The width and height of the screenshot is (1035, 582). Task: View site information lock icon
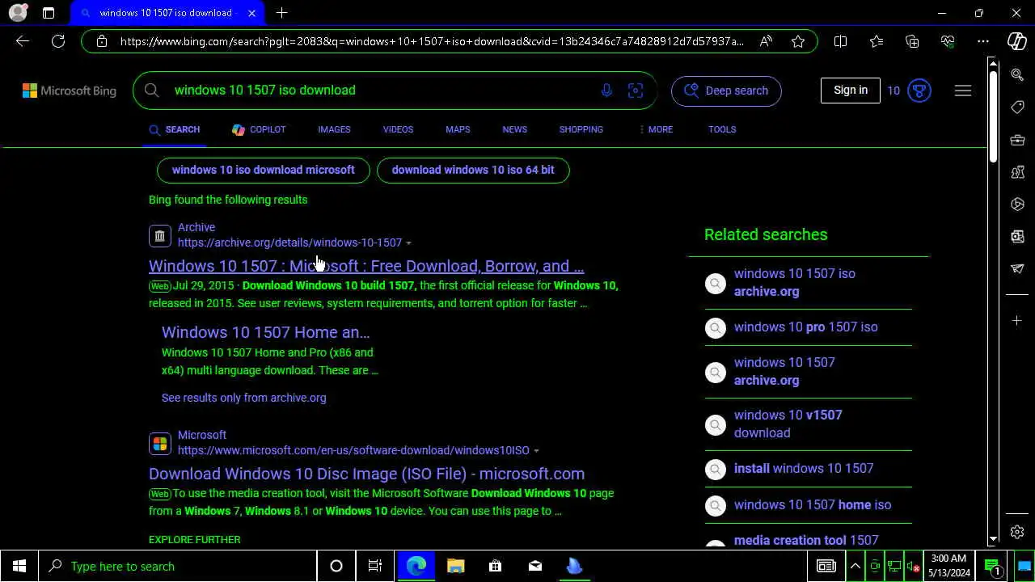[x=101, y=41]
